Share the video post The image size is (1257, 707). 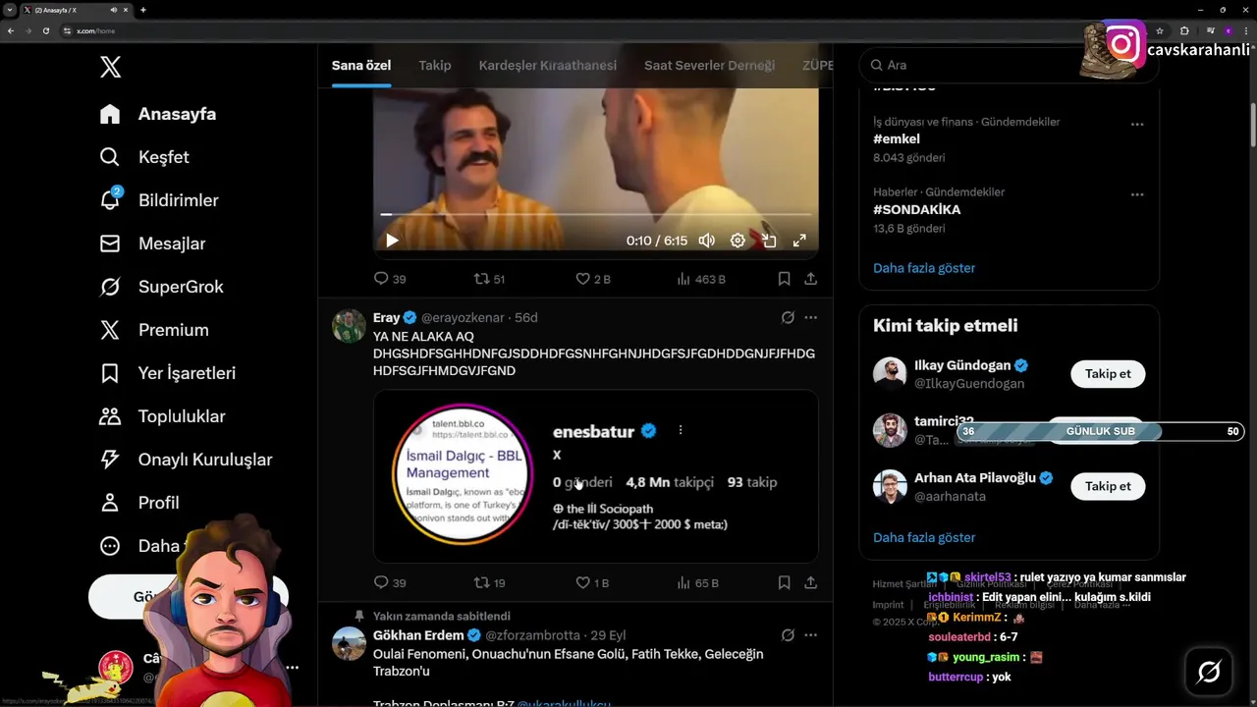pyautogui.click(x=811, y=279)
